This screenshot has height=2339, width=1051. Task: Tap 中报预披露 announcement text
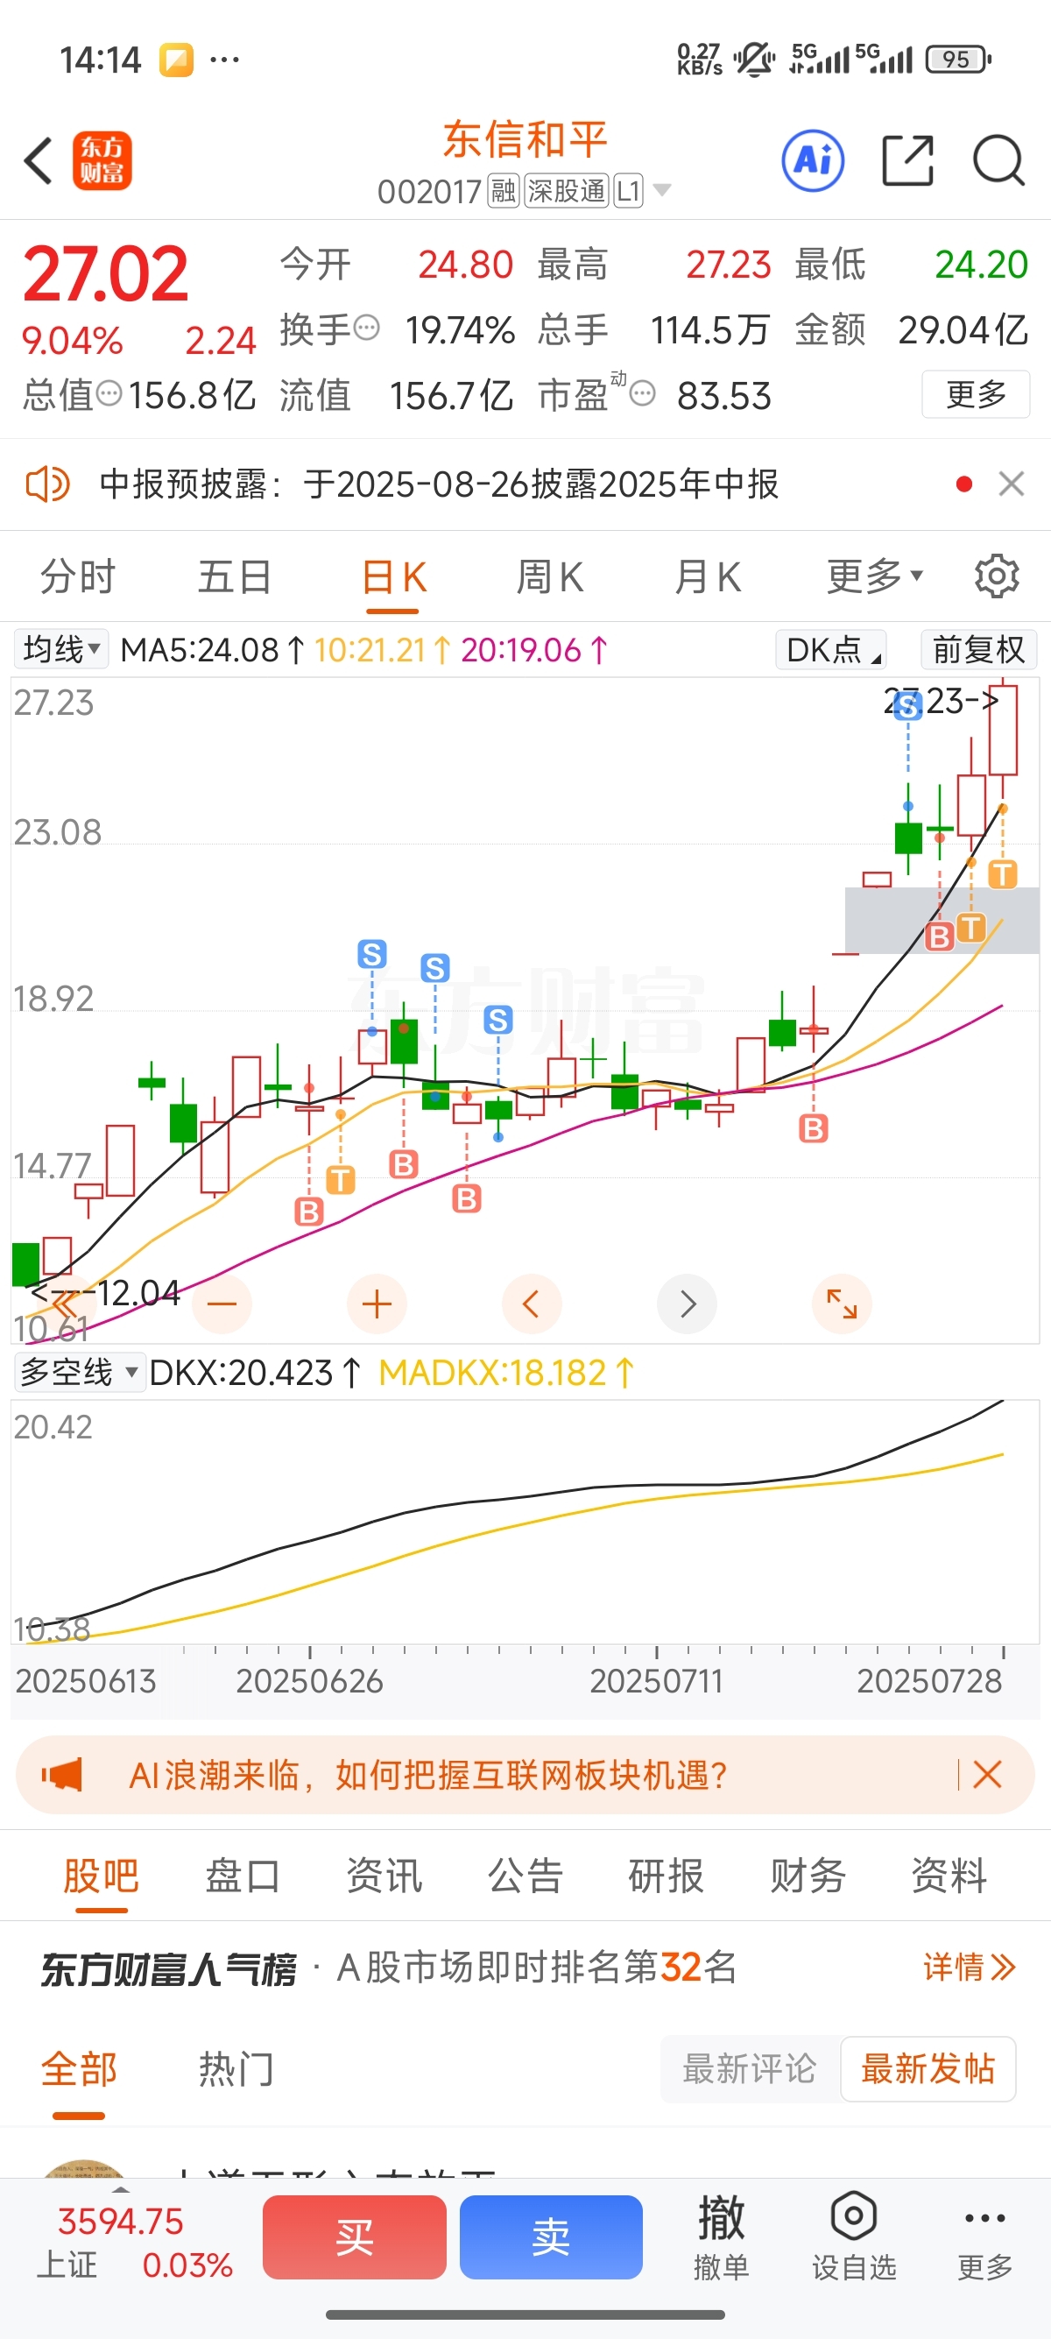pos(440,484)
